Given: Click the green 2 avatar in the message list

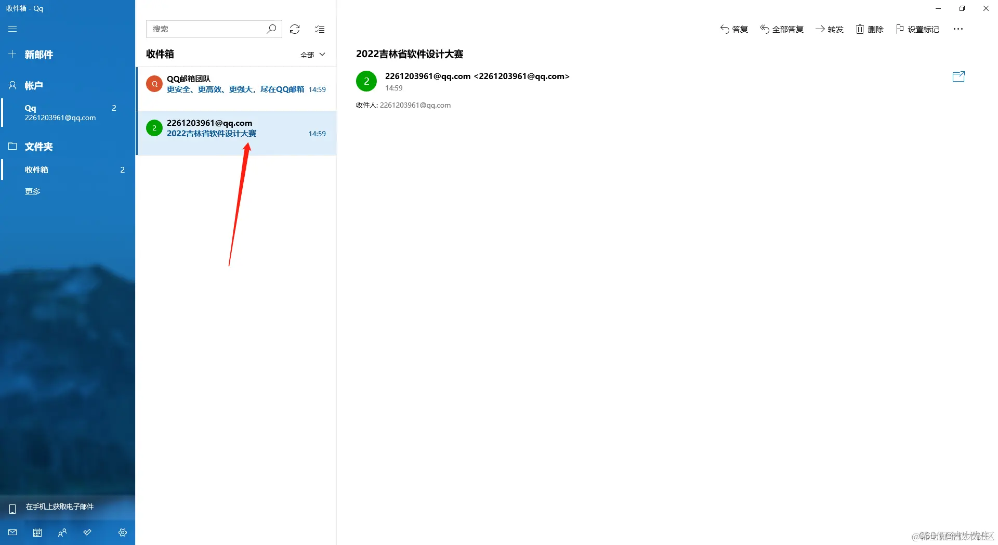Looking at the screenshot, I should (154, 128).
